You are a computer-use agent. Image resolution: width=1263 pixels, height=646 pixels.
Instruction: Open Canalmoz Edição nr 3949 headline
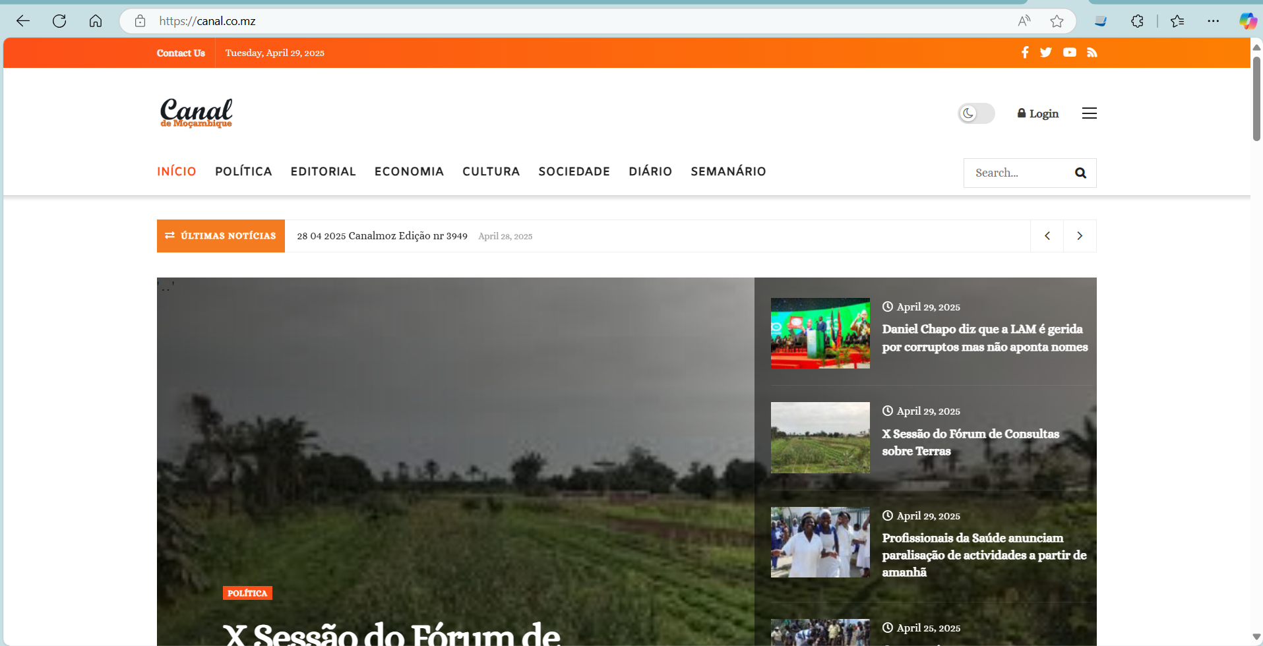pyautogui.click(x=382, y=236)
